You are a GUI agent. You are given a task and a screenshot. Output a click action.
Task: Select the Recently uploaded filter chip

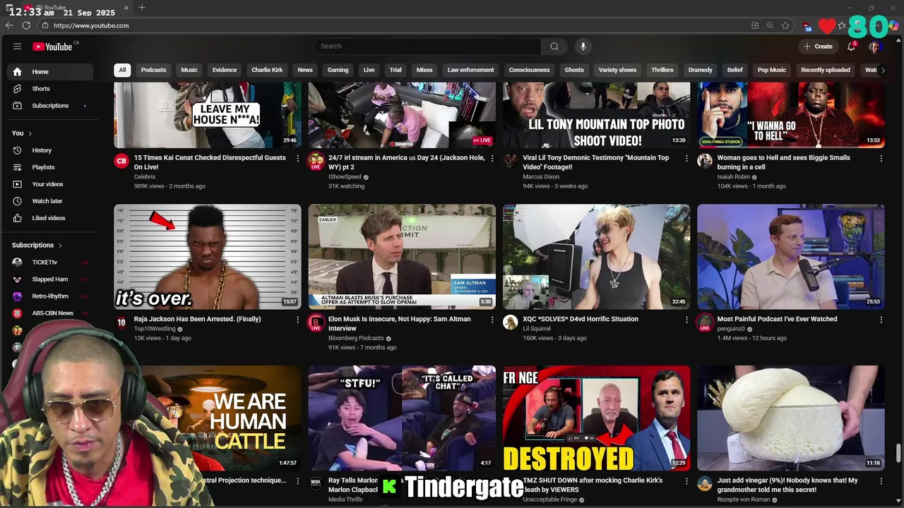[x=825, y=70]
